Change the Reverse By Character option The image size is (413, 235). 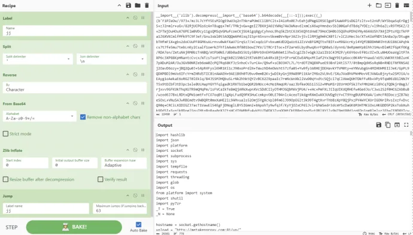(75, 87)
